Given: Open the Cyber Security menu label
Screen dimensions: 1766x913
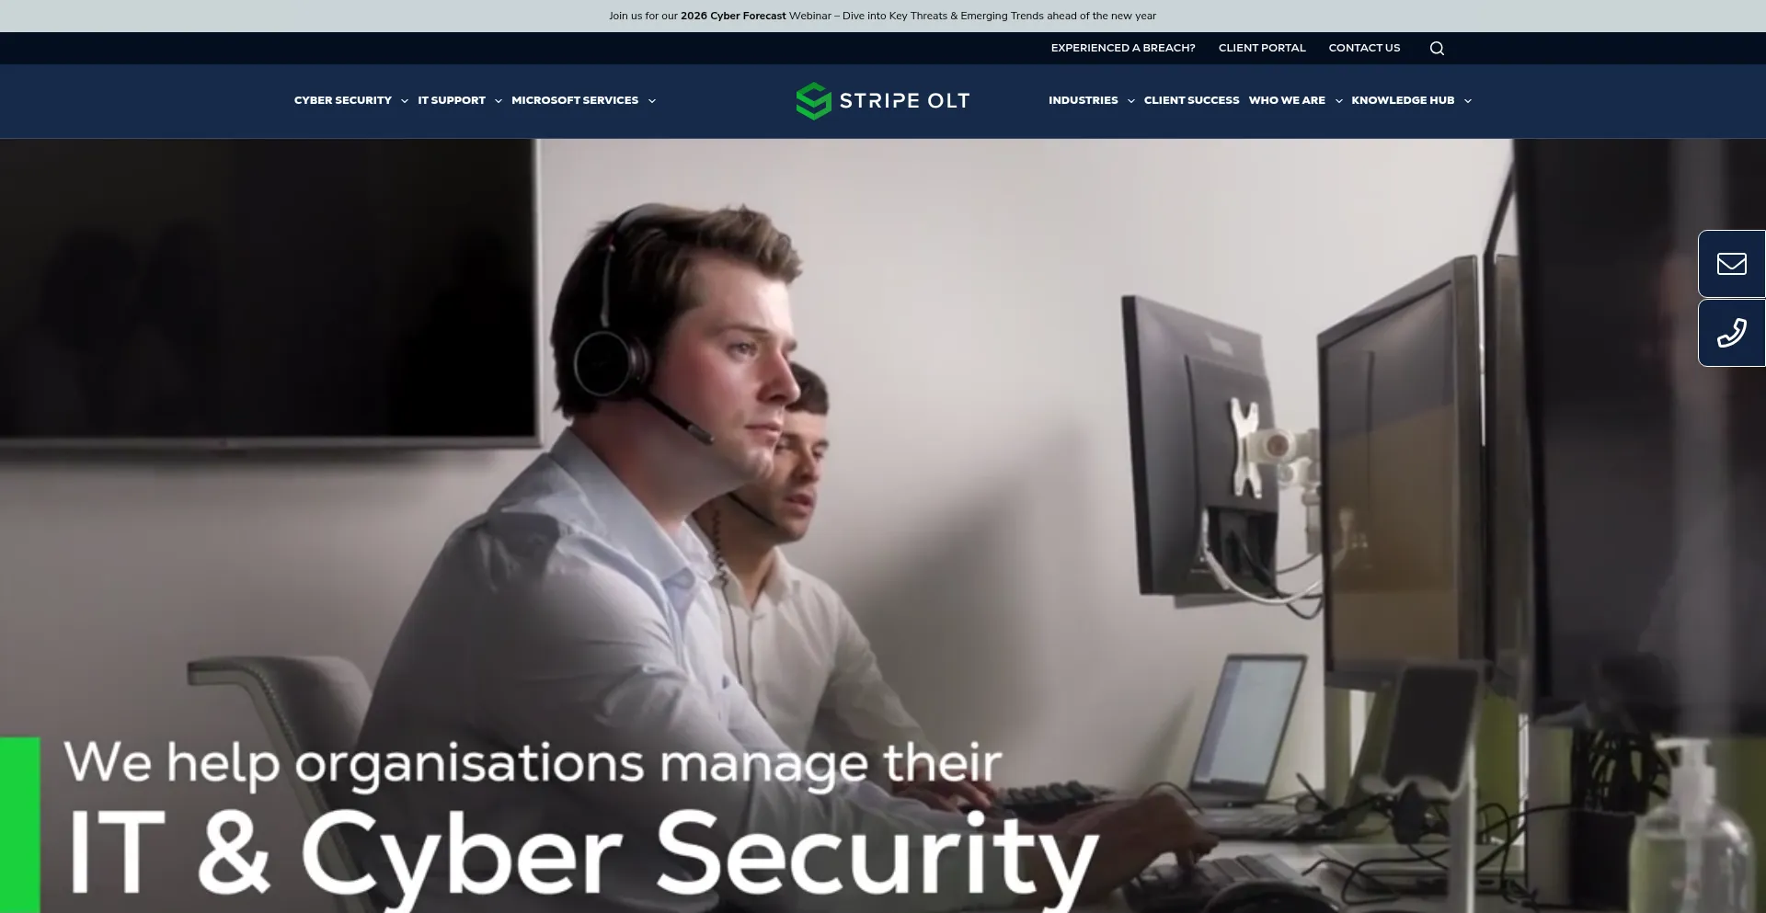Looking at the screenshot, I should (343, 100).
